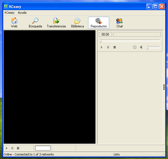The image size is (168, 159).
Task: Switch to the Transferencias tab
Action: pos(56,23)
